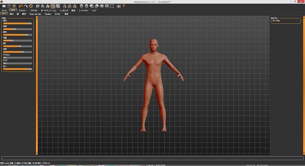305x166 pixels.
Task: Open the レンダリング tab
Action: point(64,11)
